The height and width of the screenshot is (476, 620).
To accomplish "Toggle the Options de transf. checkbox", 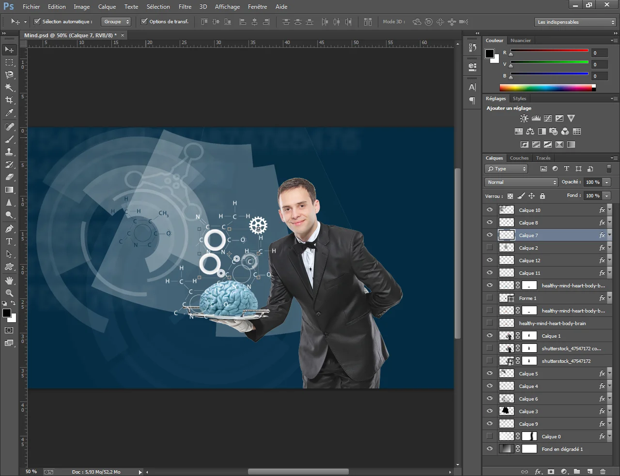I will pyautogui.click(x=144, y=22).
